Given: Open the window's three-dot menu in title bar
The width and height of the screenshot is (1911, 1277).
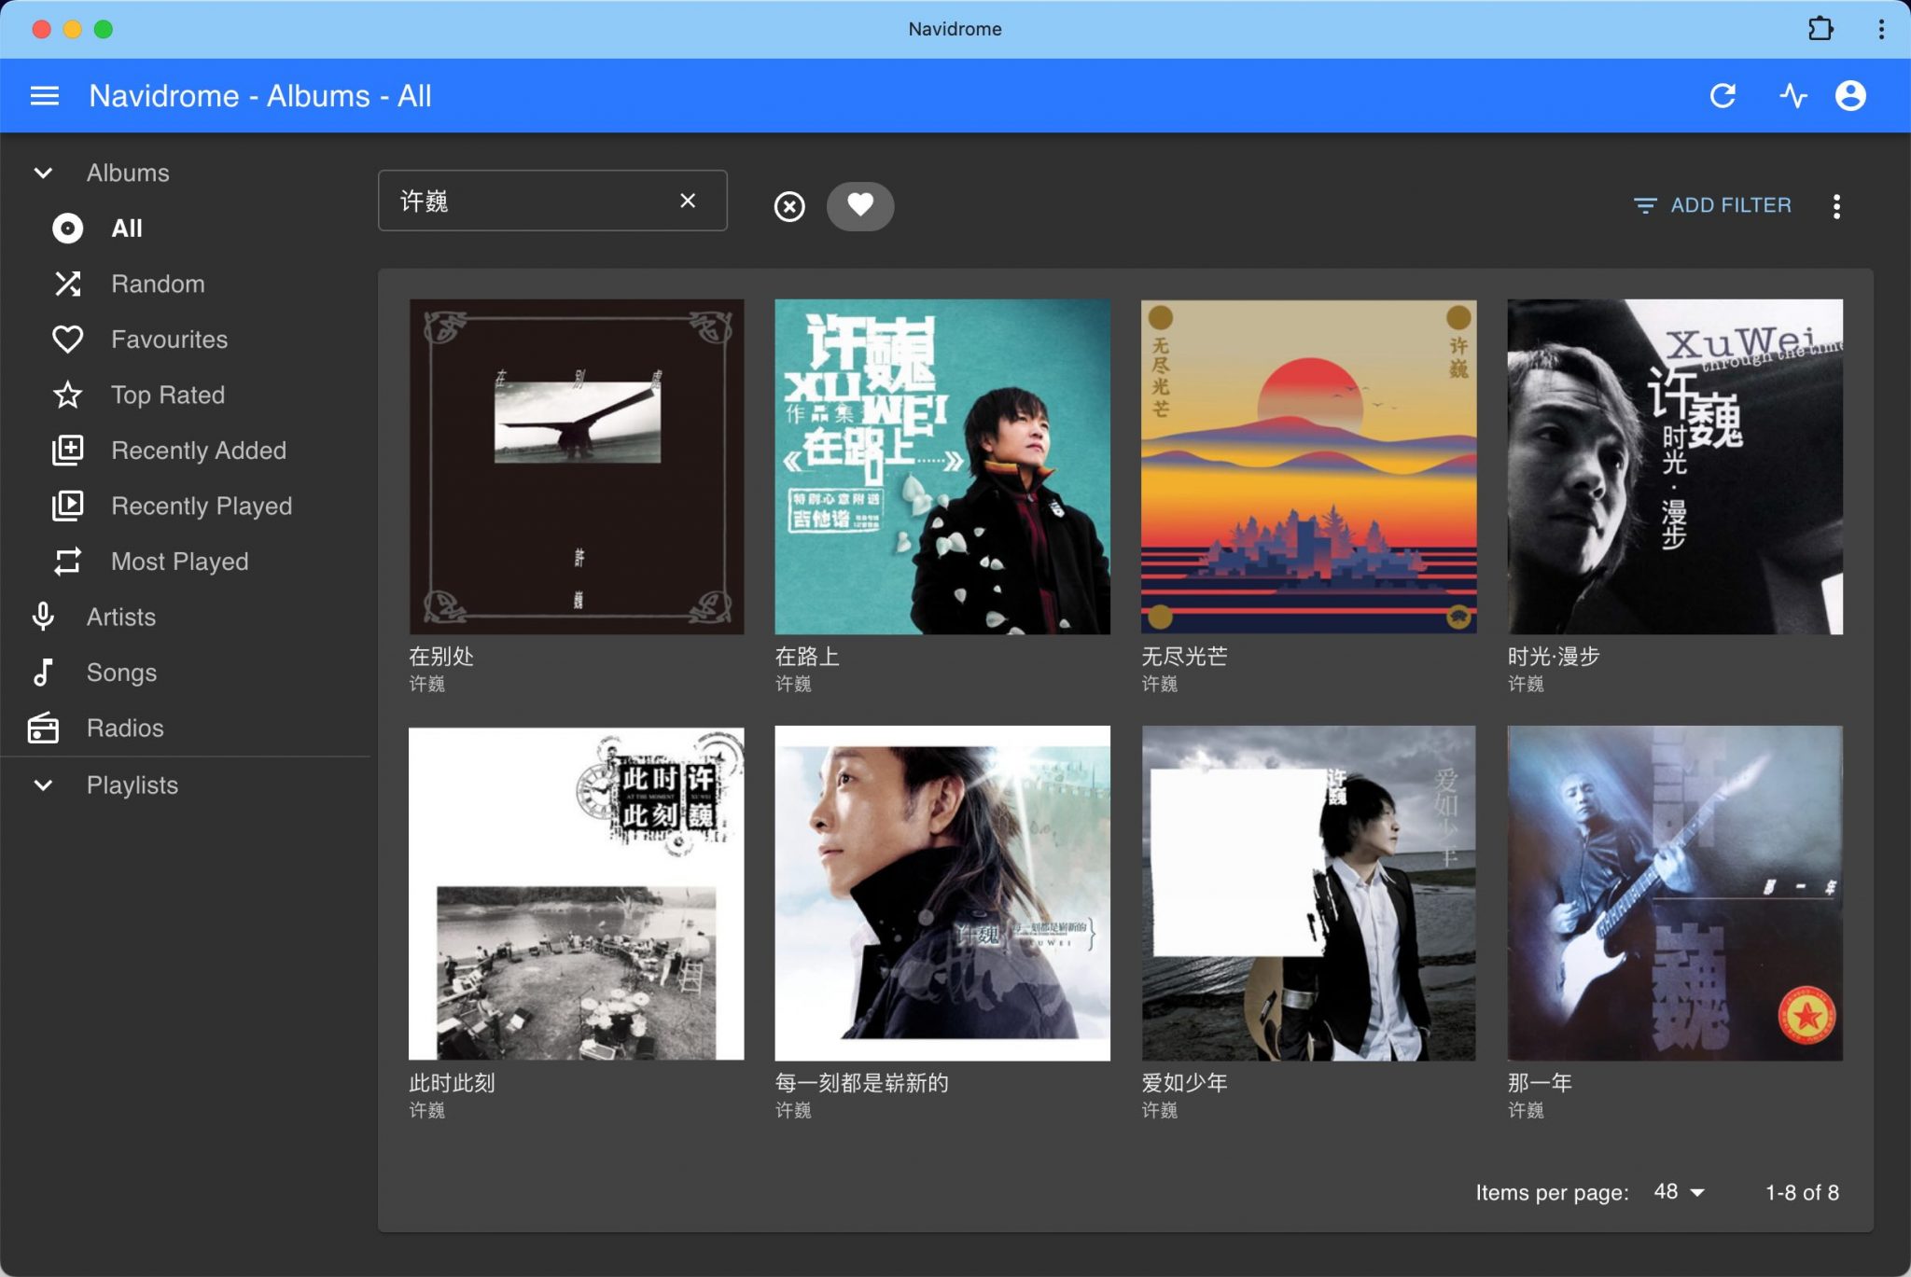Looking at the screenshot, I should [1881, 29].
